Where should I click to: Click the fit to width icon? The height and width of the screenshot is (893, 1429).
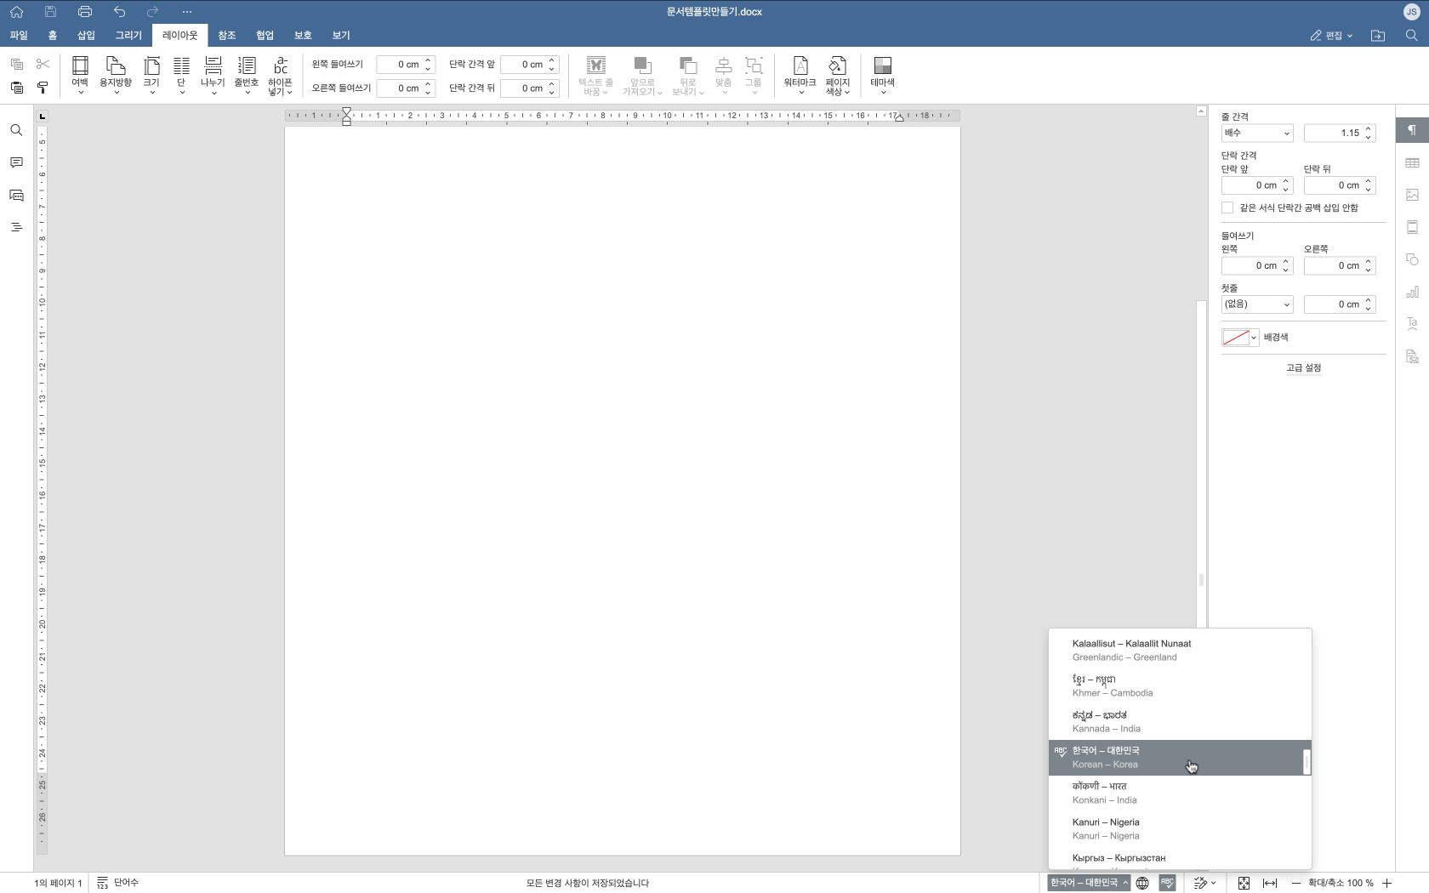pyautogui.click(x=1269, y=883)
